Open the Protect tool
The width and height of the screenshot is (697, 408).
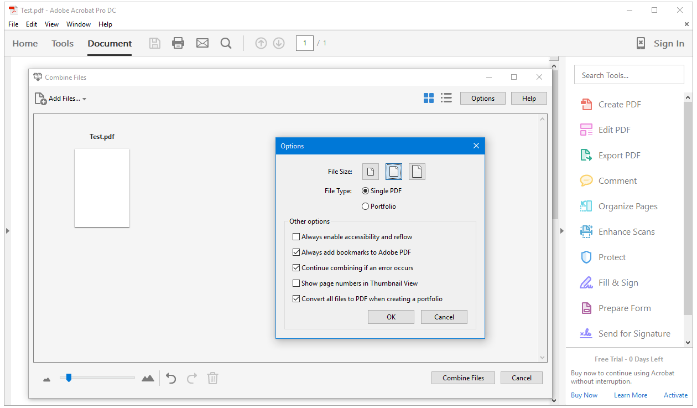(x=602, y=257)
